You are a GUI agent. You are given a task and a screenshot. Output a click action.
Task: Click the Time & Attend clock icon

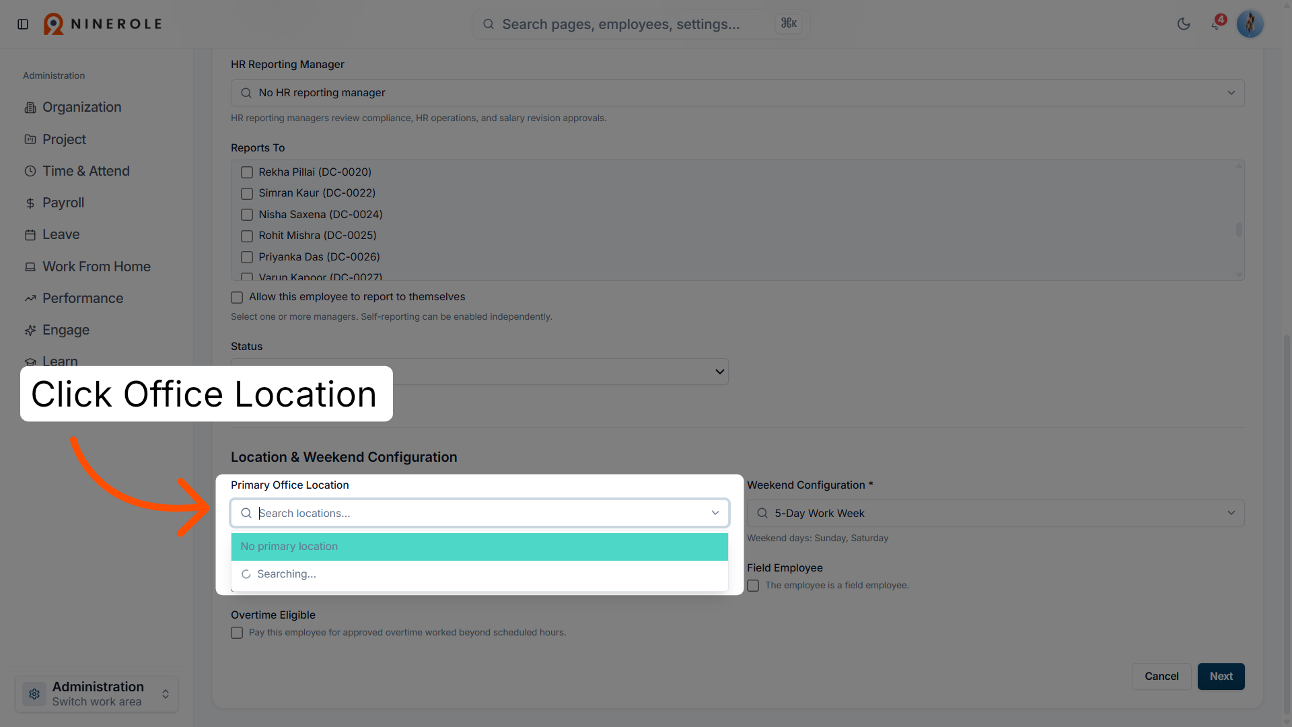point(30,171)
